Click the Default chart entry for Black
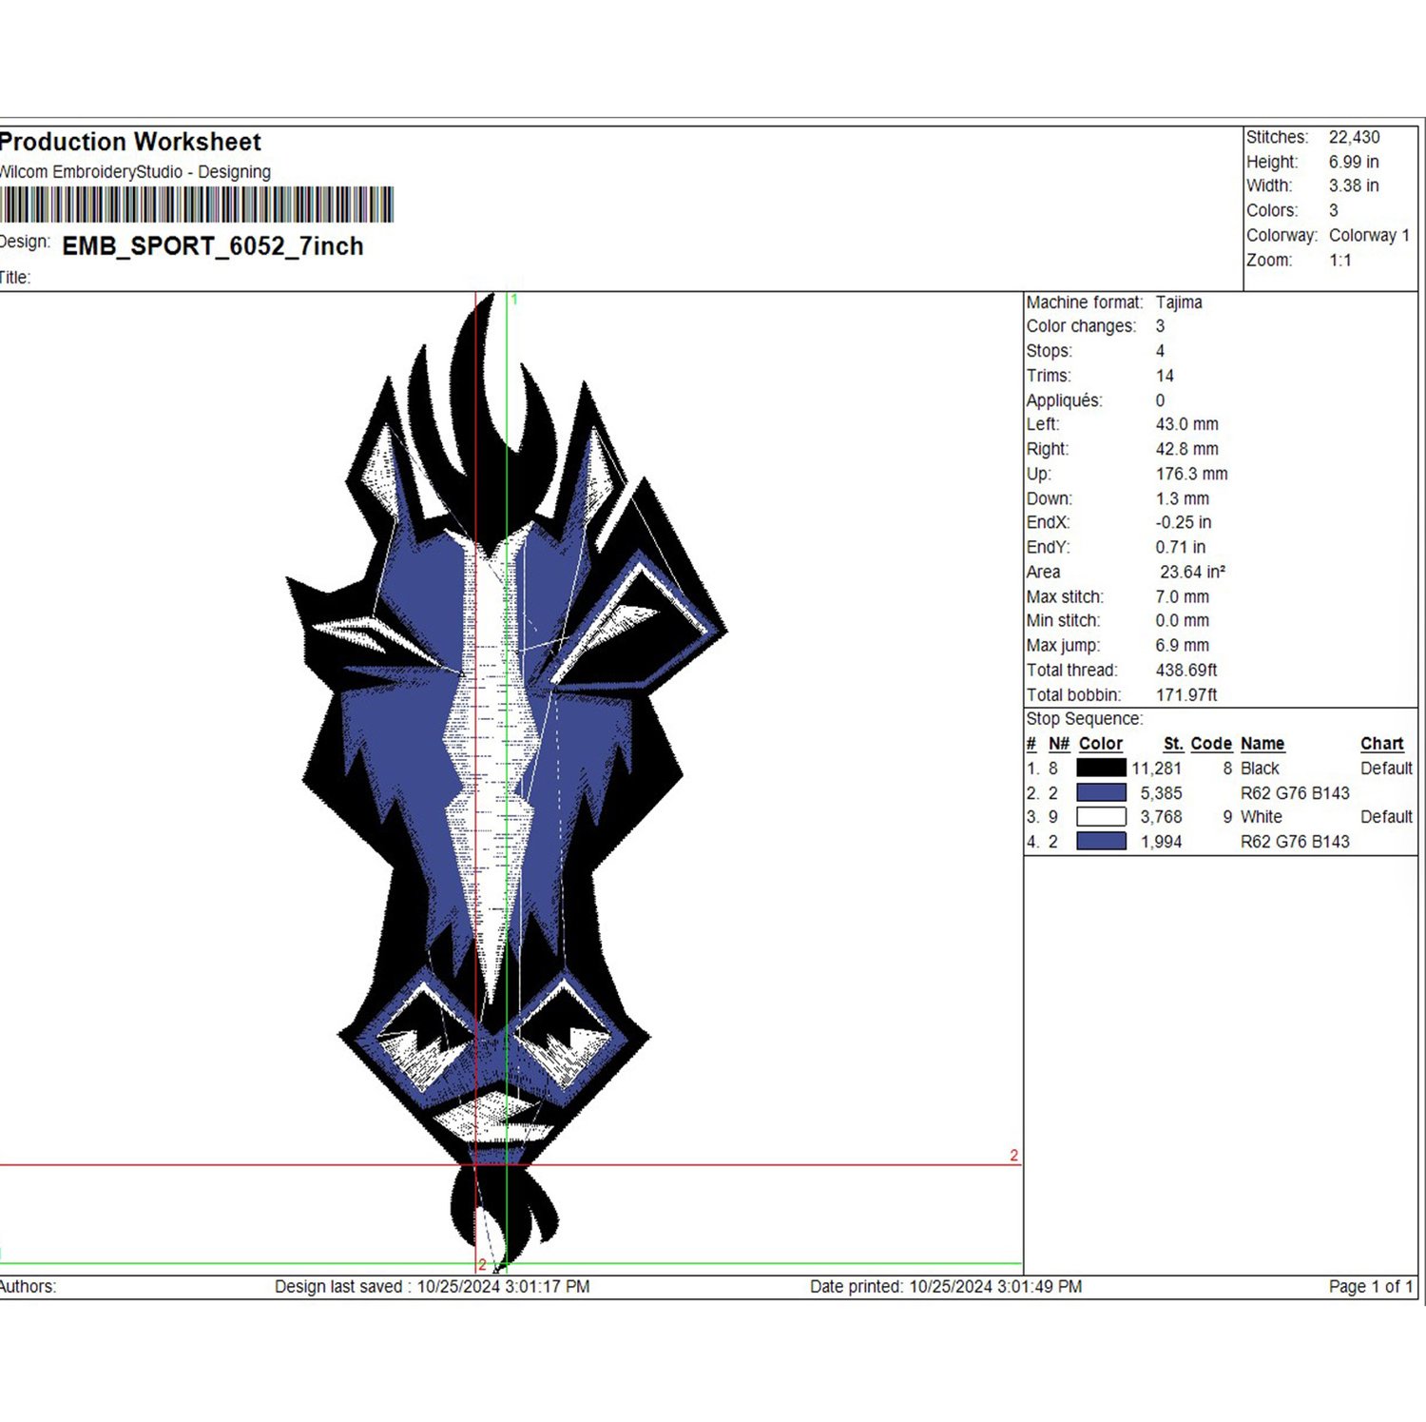Viewport: 1426px width, 1422px height. [x=1386, y=768]
